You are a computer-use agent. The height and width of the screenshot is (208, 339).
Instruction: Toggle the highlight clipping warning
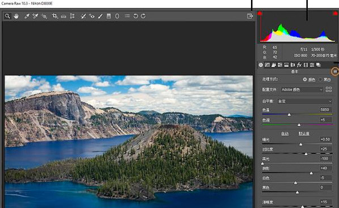click(x=336, y=14)
